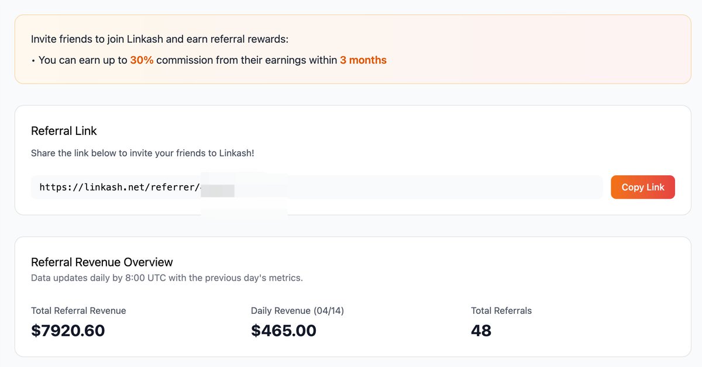Click the greyed-out redacted part of the referral link
This screenshot has width=702, height=367.
(218, 190)
